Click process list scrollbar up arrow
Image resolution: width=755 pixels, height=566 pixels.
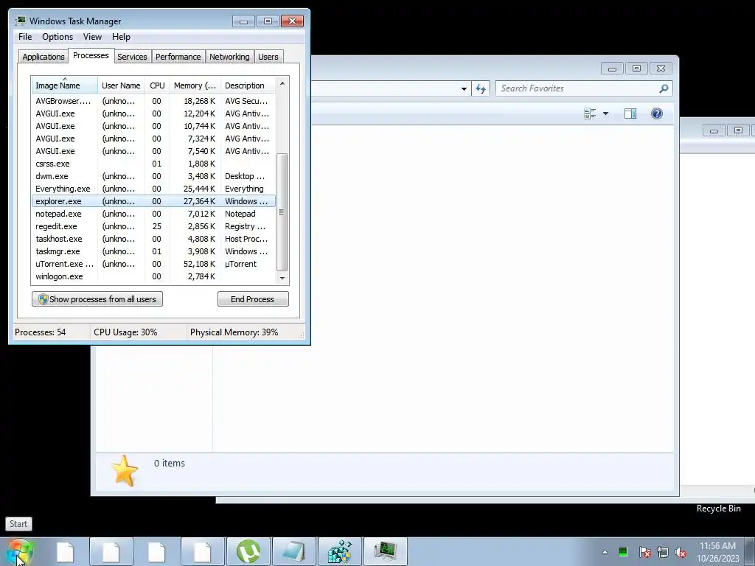[x=282, y=83]
